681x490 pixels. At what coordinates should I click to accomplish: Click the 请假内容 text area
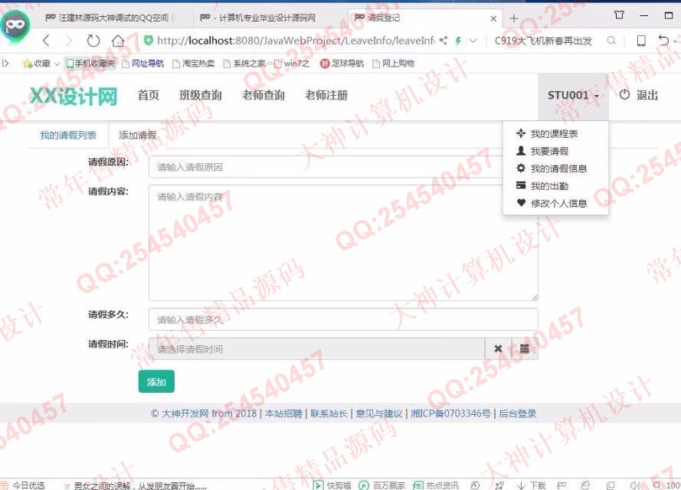pyautogui.click(x=343, y=243)
